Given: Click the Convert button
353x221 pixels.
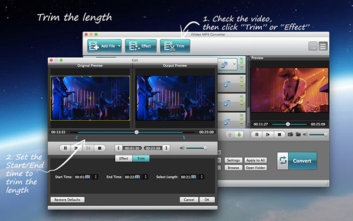Looking at the screenshot, I should coord(297,161).
